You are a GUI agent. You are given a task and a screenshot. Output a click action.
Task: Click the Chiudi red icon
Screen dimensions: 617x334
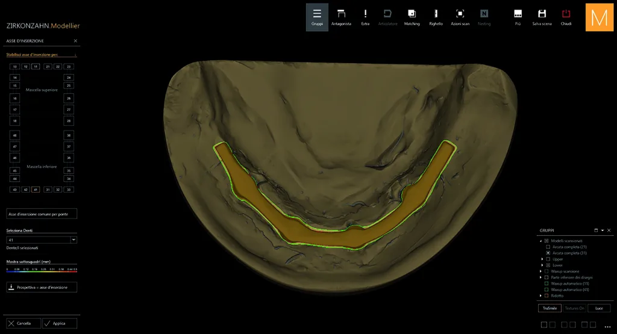[x=566, y=17]
